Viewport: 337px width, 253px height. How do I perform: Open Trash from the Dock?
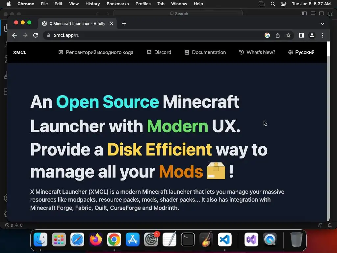tap(297, 239)
